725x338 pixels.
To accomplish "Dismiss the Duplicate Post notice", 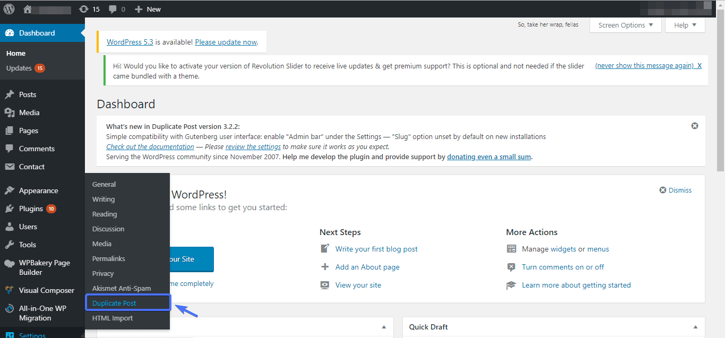I will tap(695, 126).
